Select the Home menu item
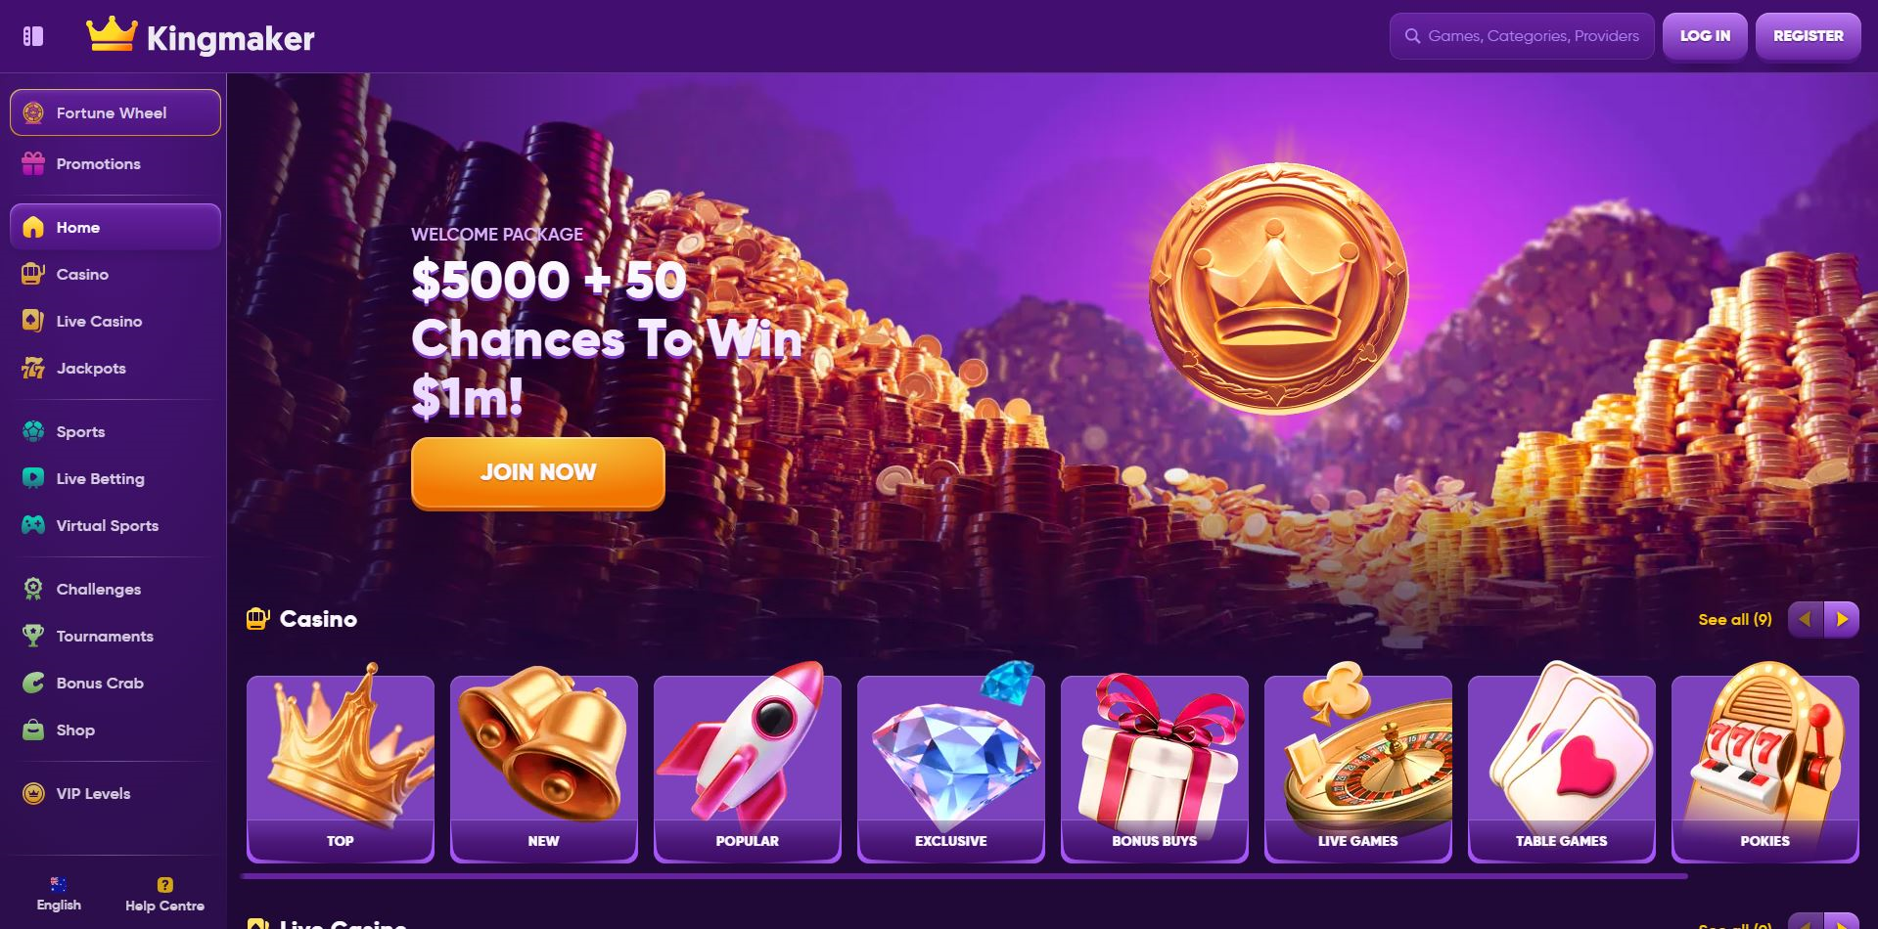This screenshot has width=1878, height=929. [x=115, y=227]
